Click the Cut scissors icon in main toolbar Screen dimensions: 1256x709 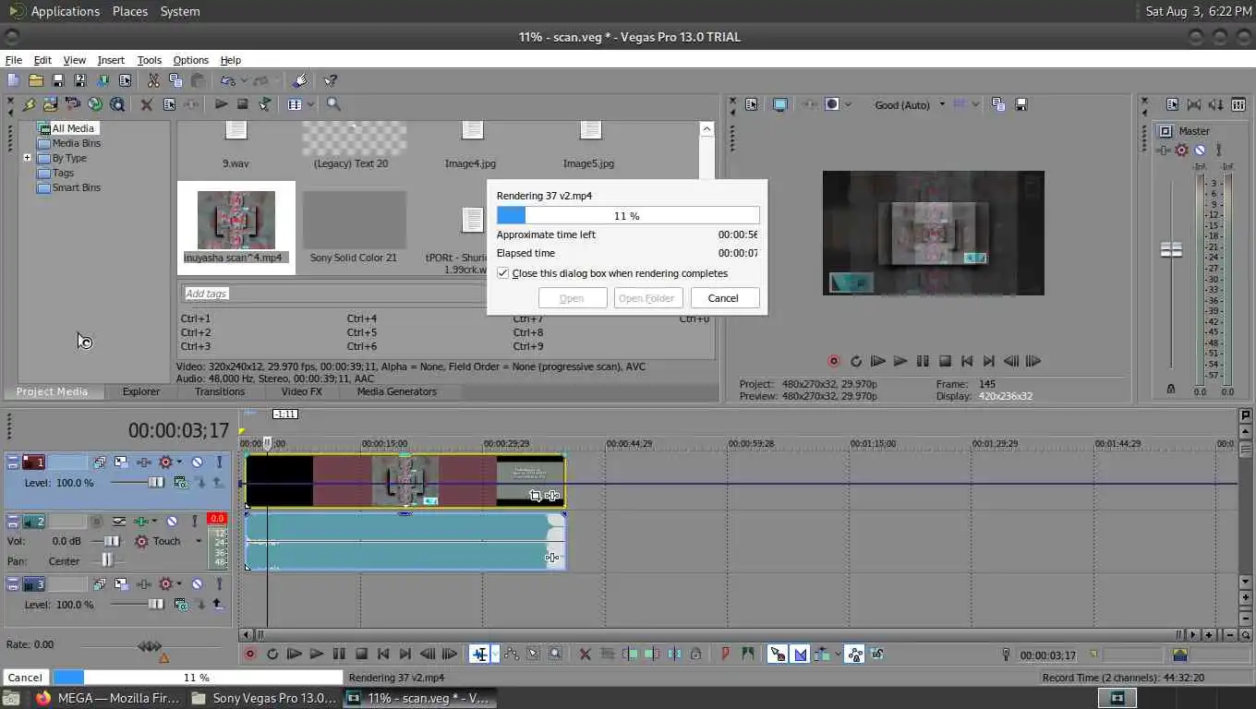click(x=153, y=81)
